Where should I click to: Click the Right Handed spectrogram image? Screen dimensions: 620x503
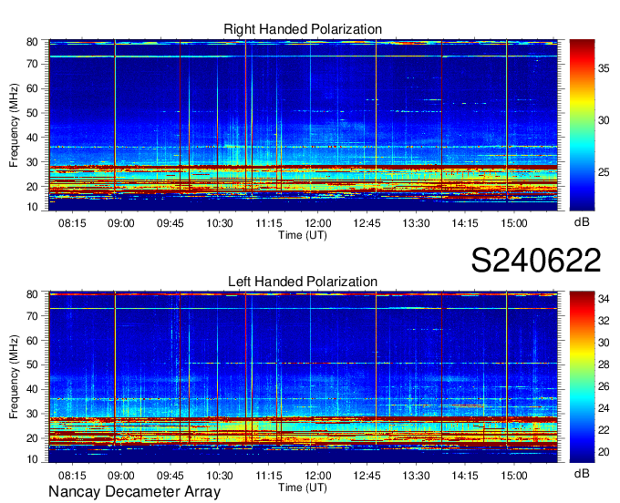[303, 125]
